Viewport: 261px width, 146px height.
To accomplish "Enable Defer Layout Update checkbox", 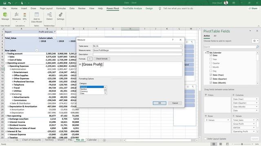I will (x=206, y=139).
